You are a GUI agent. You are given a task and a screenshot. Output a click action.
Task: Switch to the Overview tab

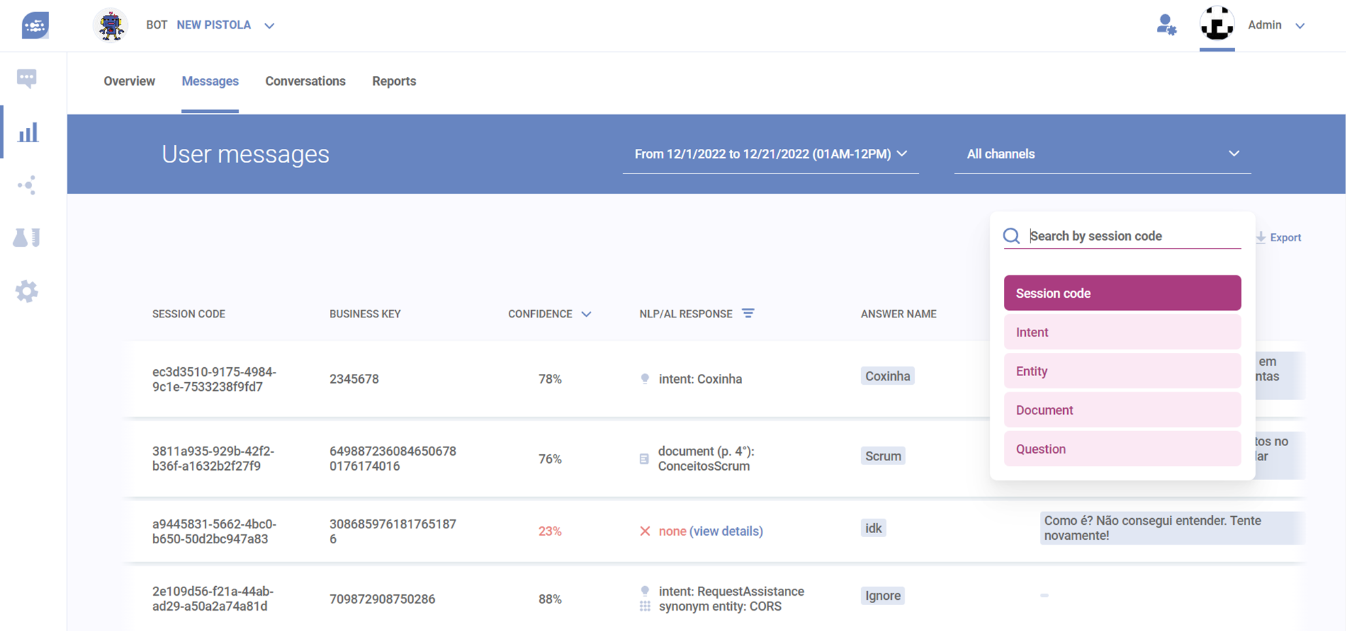129,81
